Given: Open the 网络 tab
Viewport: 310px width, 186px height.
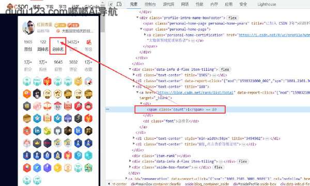Looking at the screenshot, I should pos(185,4).
